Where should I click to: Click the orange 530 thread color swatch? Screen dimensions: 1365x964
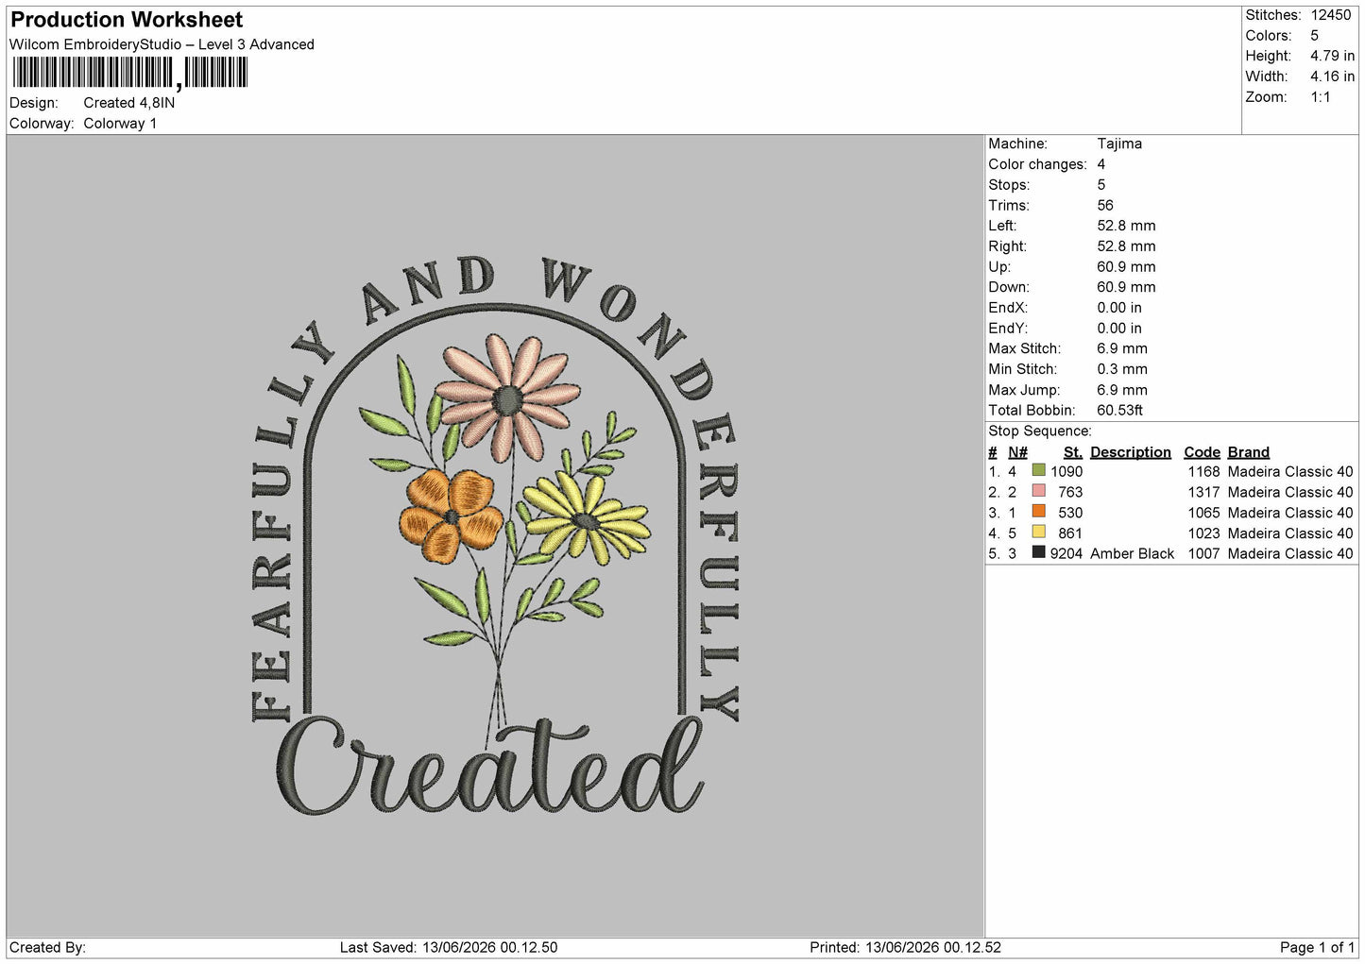(1039, 512)
